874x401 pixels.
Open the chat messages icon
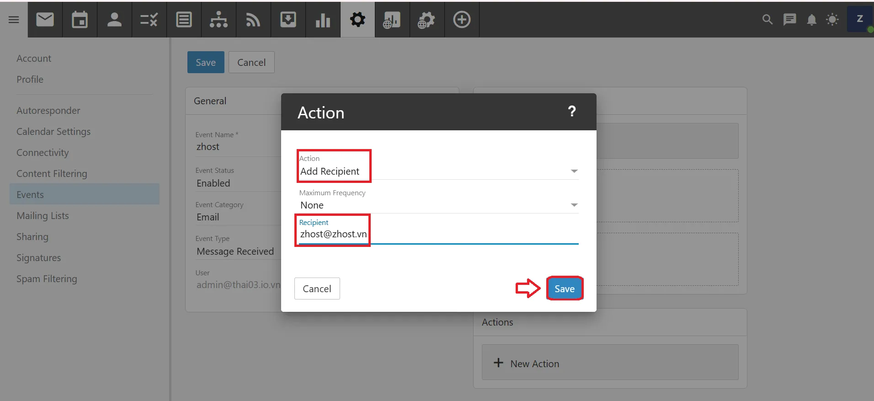tap(789, 20)
